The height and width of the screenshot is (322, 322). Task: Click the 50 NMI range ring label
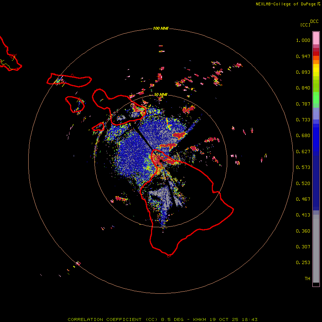[x=161, y=94]
